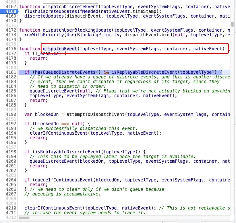Click the return statement on line 4178
This screenshot has height=223, width=236.
[38, 58]
